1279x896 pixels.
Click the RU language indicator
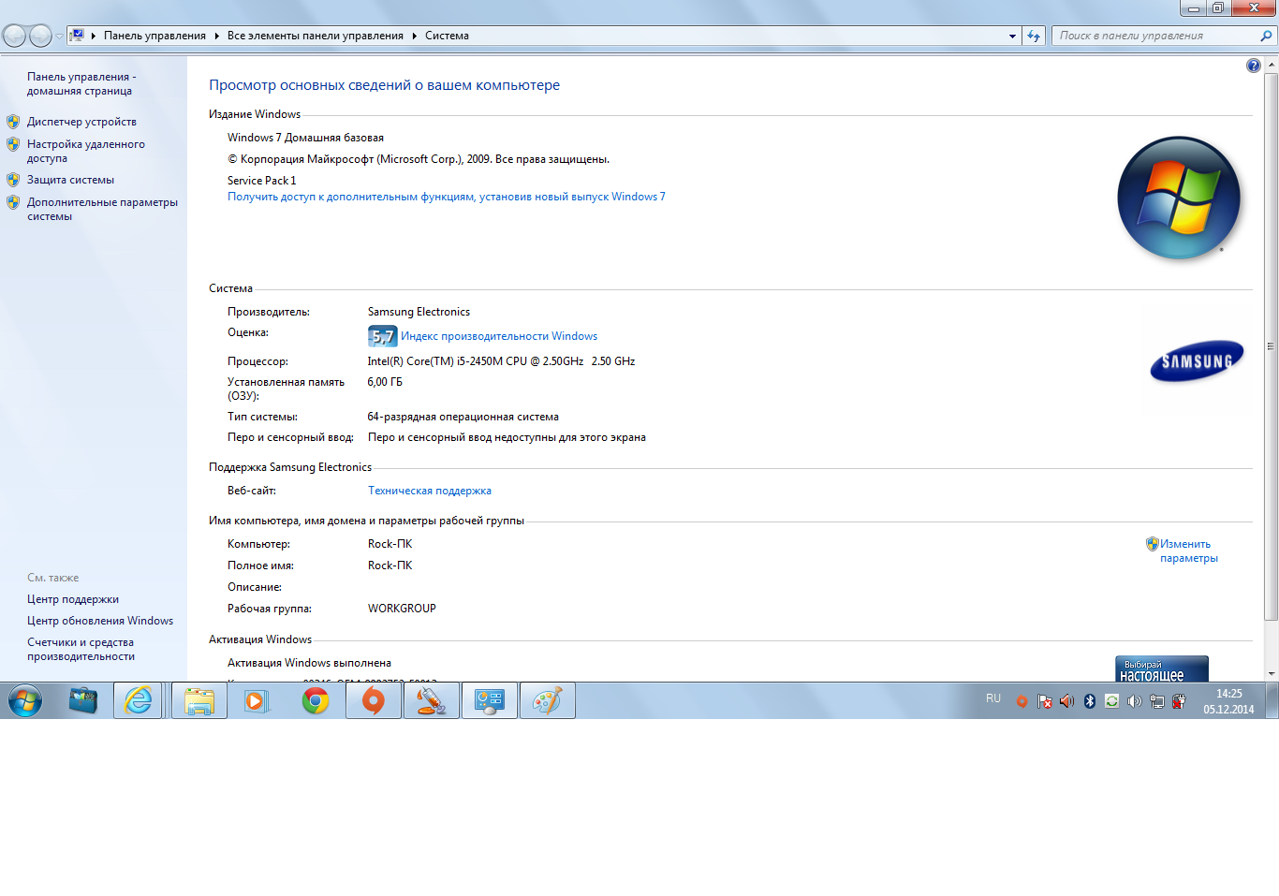993,698
